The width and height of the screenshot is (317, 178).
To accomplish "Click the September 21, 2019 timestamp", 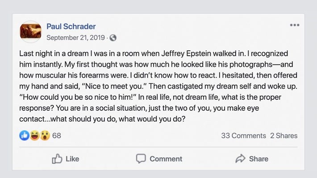I will coord(76,37).
